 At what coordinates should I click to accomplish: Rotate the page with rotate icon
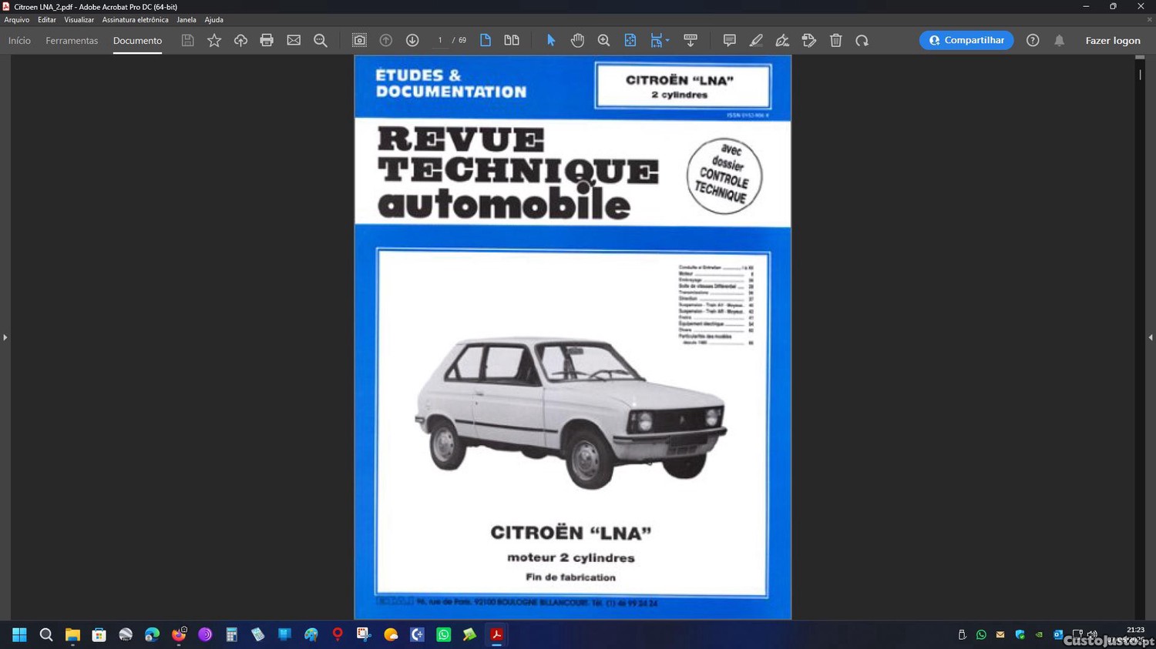click(862, 40)
